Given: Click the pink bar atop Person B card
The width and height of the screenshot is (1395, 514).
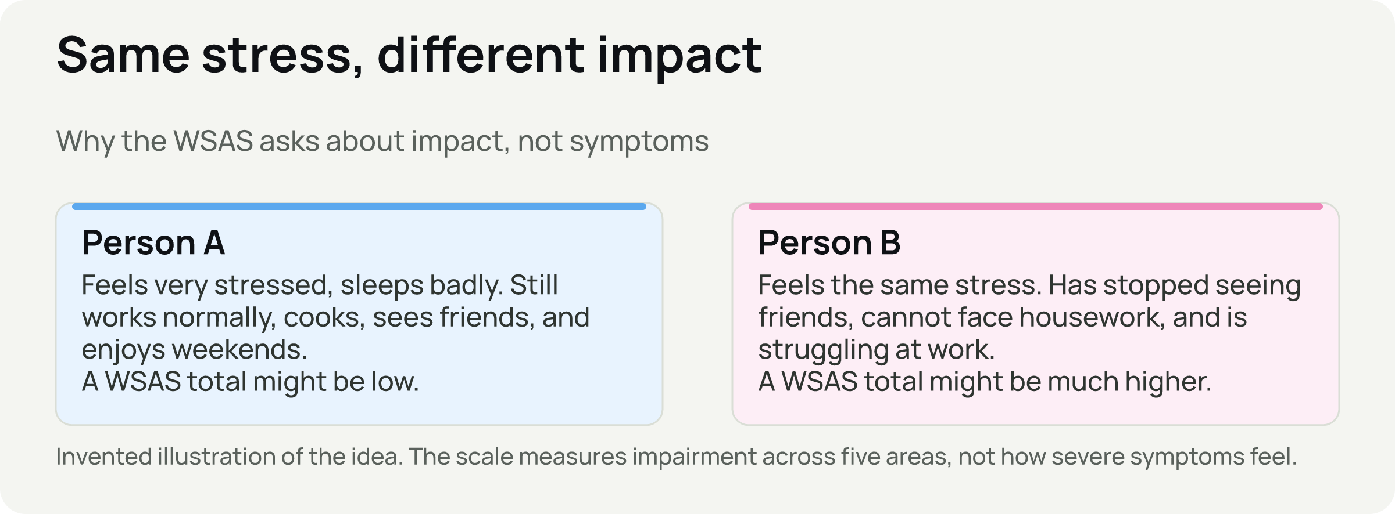Looking at the screenshot, I should coord(1036,207).
